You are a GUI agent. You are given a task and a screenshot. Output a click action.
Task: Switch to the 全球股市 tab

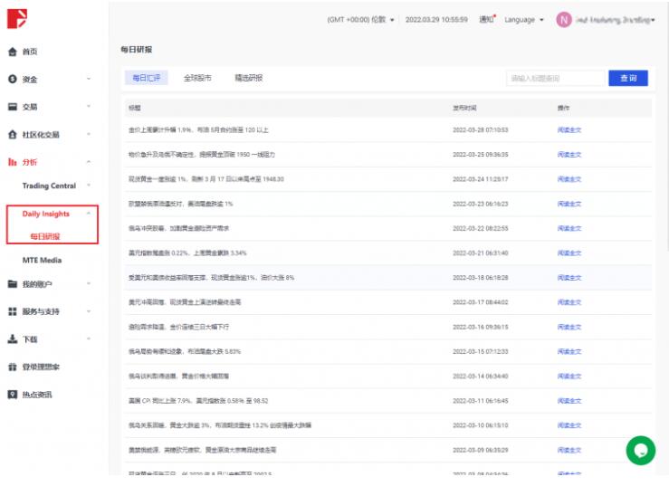(197, 78)
